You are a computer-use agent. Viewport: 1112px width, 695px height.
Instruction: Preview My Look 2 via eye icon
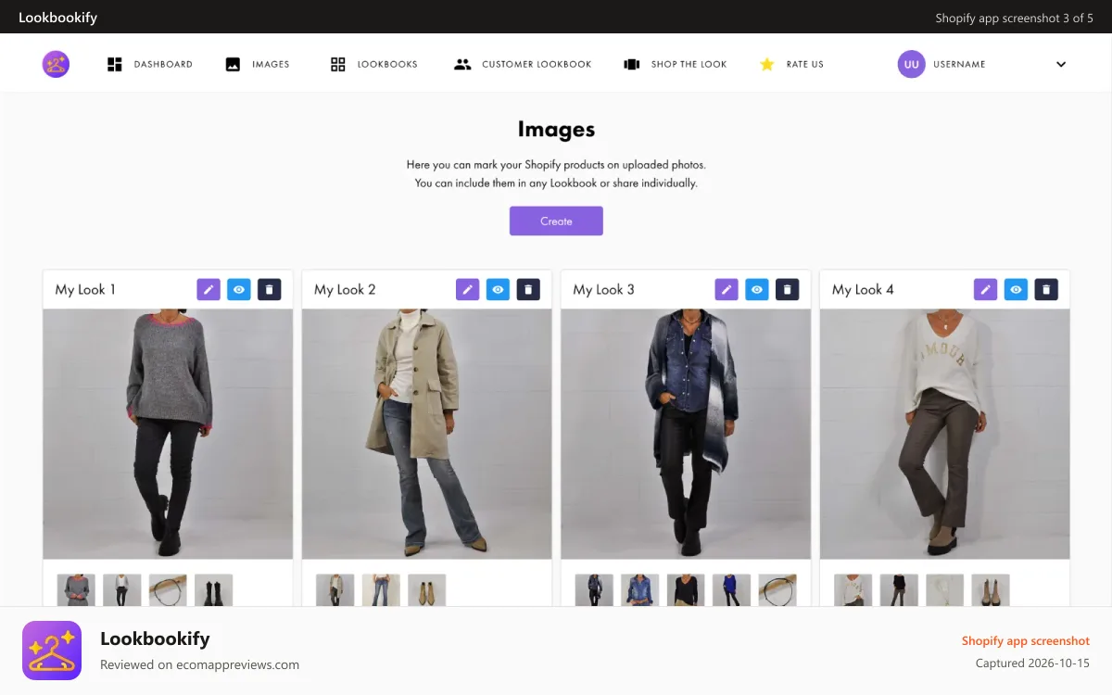[498, 289]
